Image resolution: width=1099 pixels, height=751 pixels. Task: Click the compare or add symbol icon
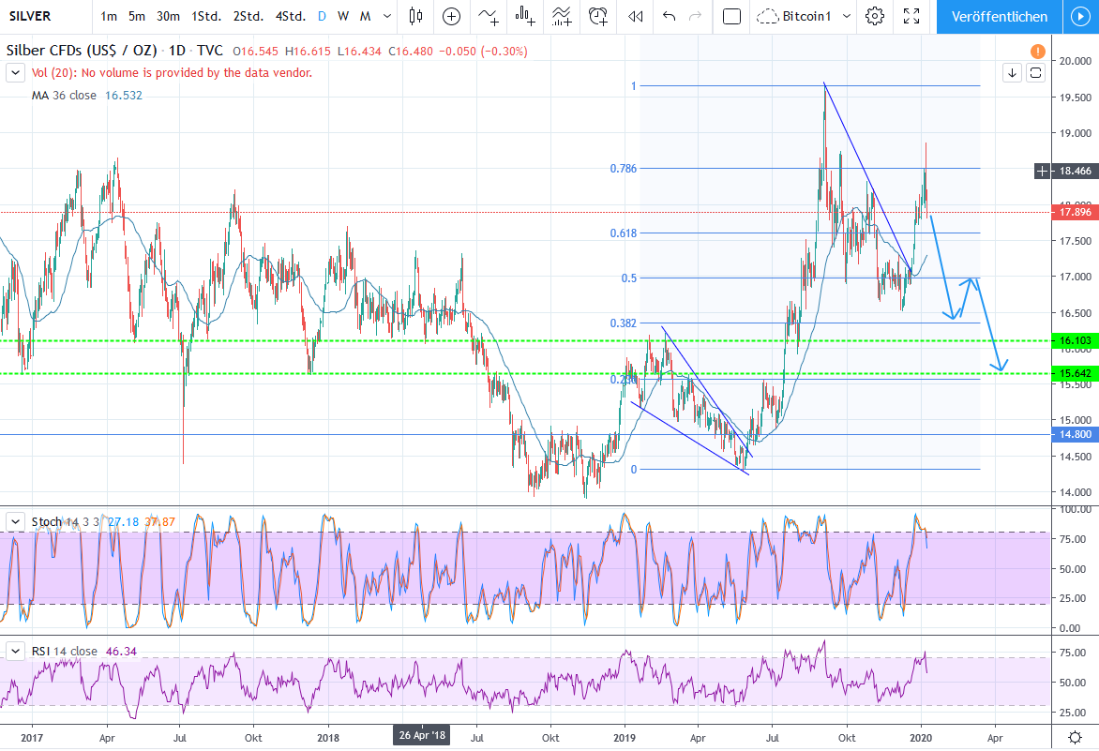point(452,16)
